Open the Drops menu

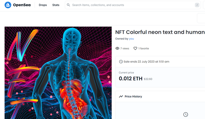43,5
